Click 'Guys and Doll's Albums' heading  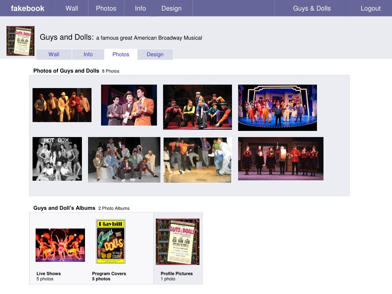64,208
